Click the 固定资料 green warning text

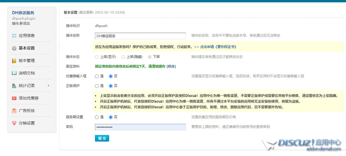130,66
